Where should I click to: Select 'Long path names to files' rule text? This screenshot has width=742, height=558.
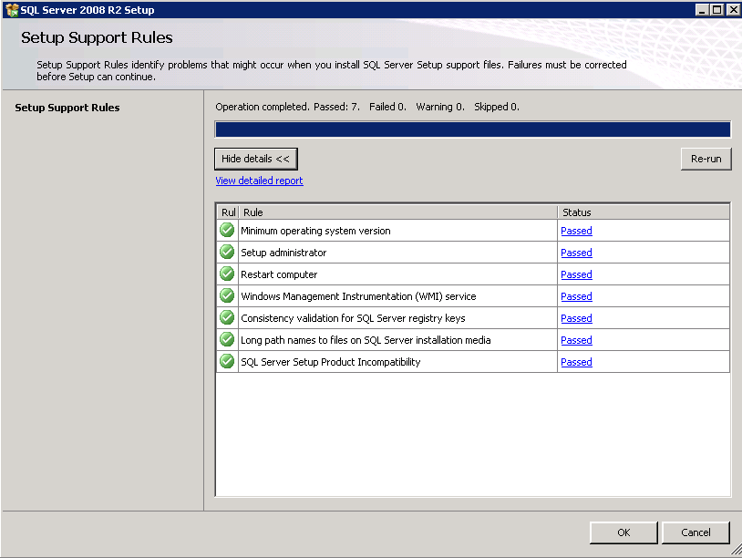366,340
